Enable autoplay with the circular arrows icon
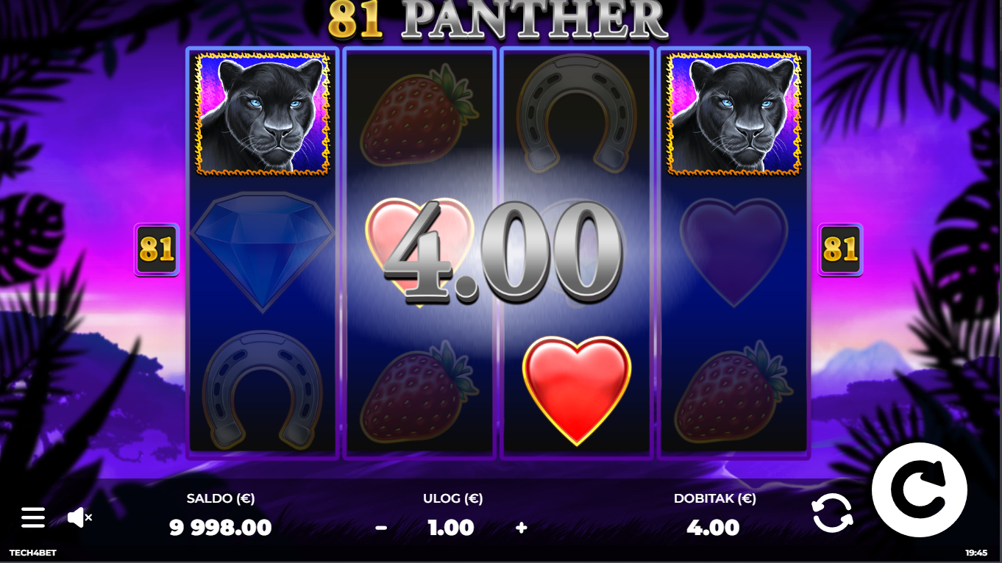This screenshot has width=1002, height=563. tap(832, 512)
